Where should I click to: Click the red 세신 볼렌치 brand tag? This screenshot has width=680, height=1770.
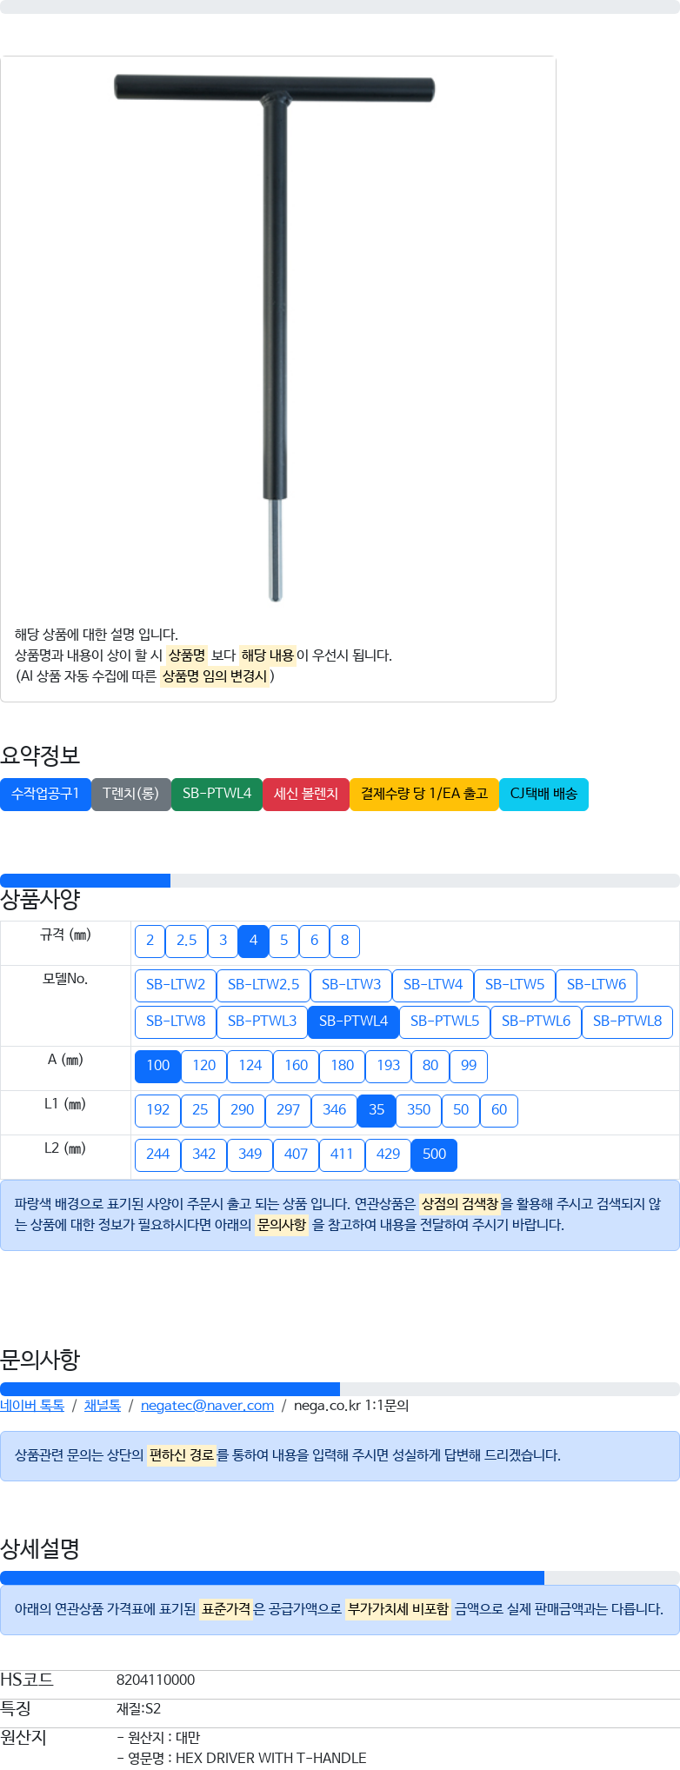click(306, 794)
